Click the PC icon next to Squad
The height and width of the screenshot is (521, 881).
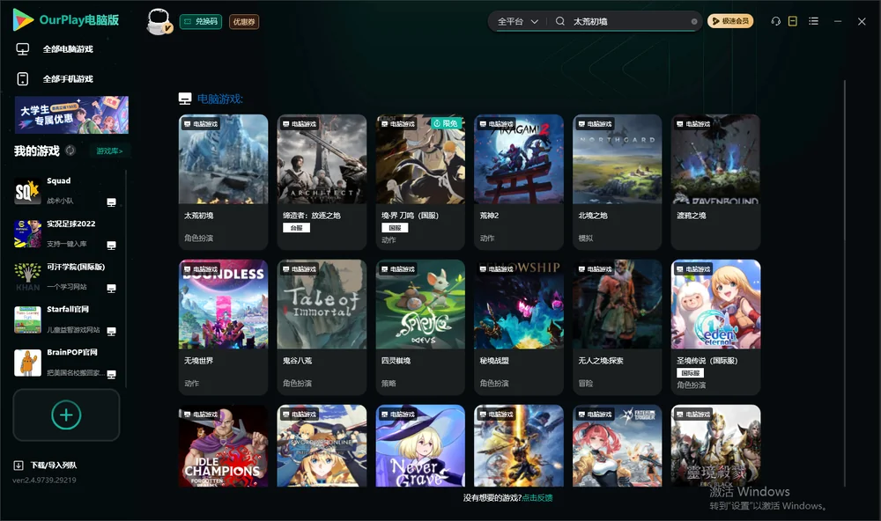point(111,202)
